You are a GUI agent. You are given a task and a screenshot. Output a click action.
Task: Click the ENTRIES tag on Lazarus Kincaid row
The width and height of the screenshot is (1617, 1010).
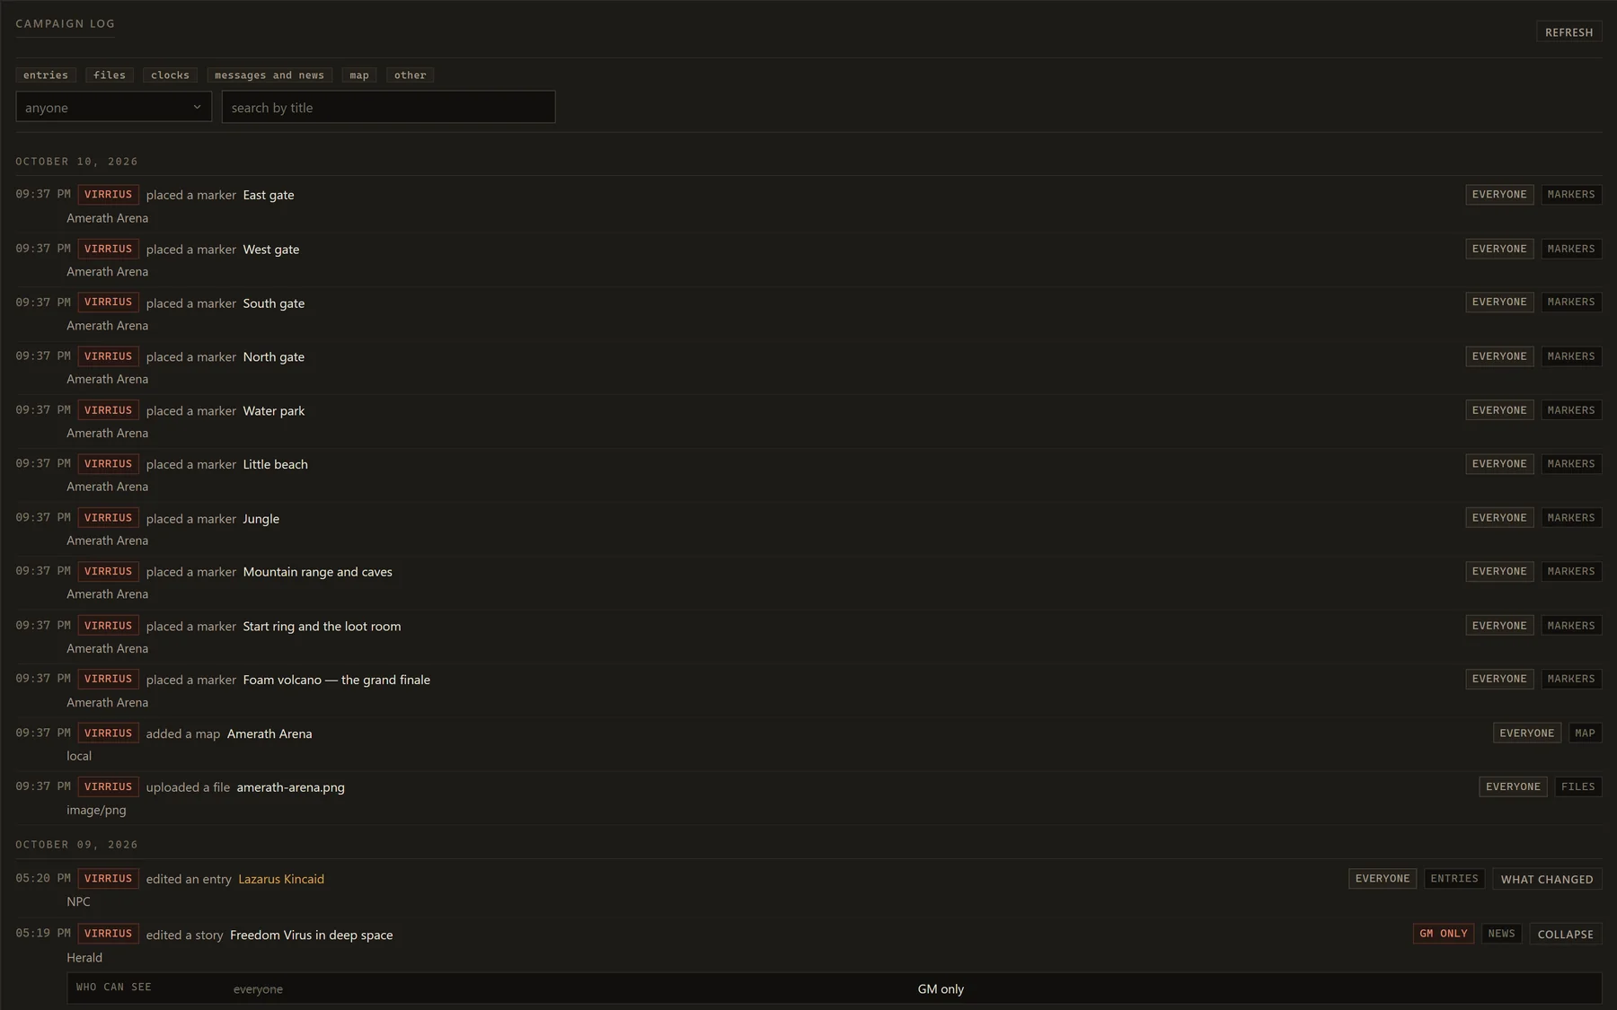[x=1454, y=879]
